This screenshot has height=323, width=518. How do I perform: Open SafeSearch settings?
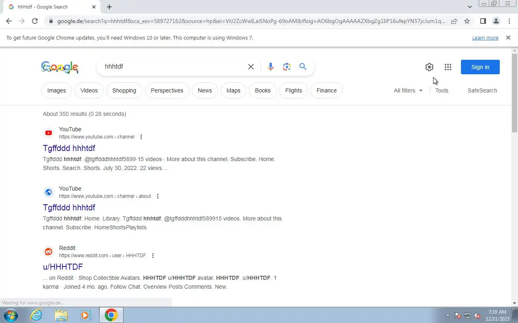(482, 90)
